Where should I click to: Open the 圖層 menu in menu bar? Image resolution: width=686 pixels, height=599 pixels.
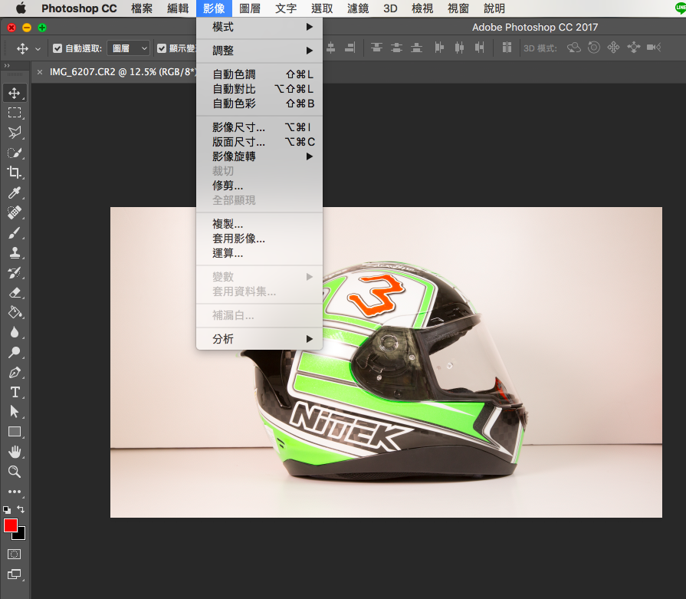click(250, 8)
